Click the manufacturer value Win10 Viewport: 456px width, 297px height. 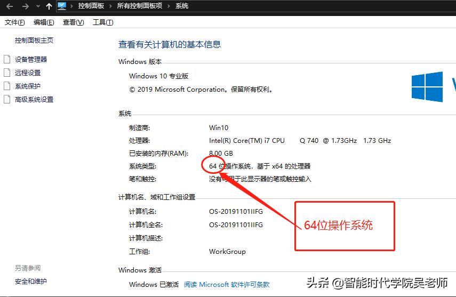(x=219, y=128)
